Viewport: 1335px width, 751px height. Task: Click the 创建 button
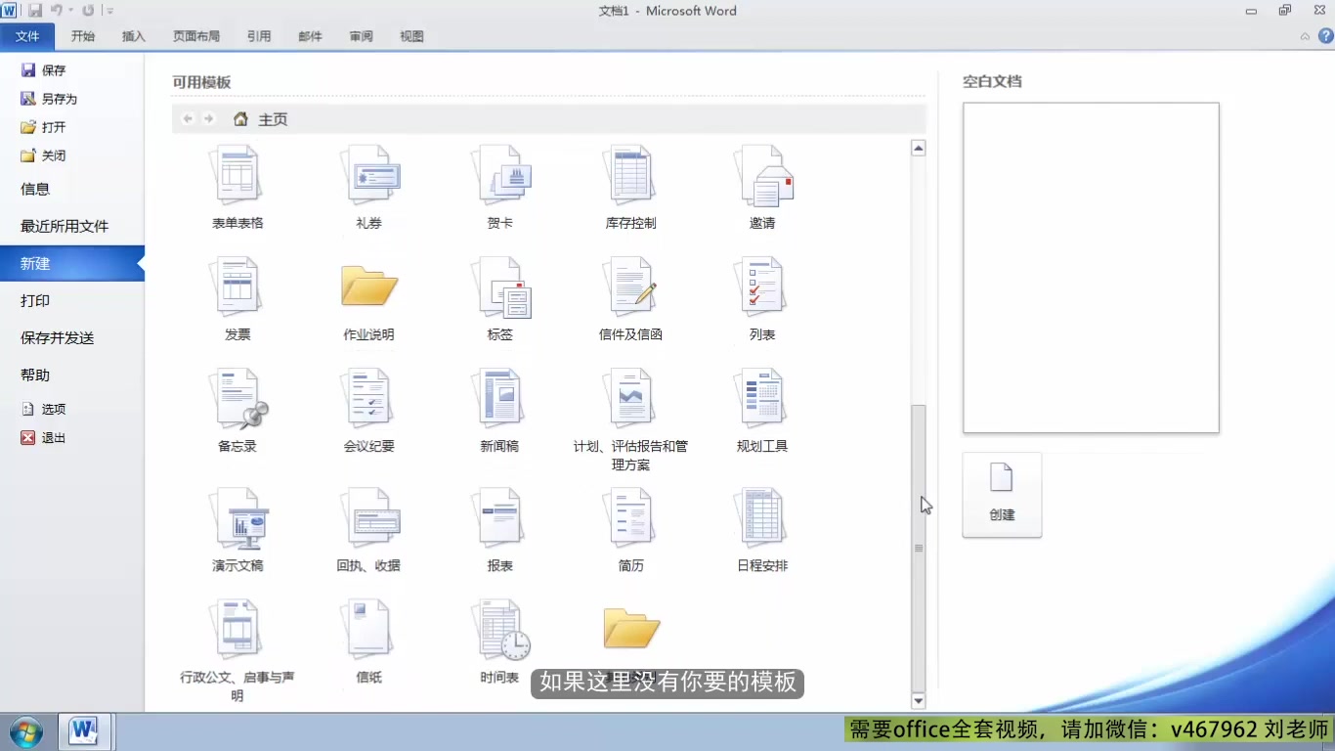click(1002, 495)
